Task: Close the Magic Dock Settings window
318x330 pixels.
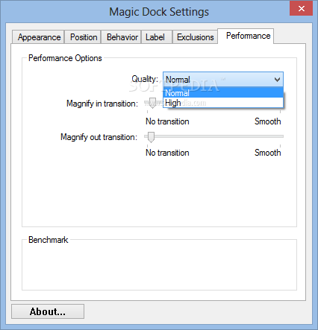Action: pyautogui.click(x=302, y=8)
